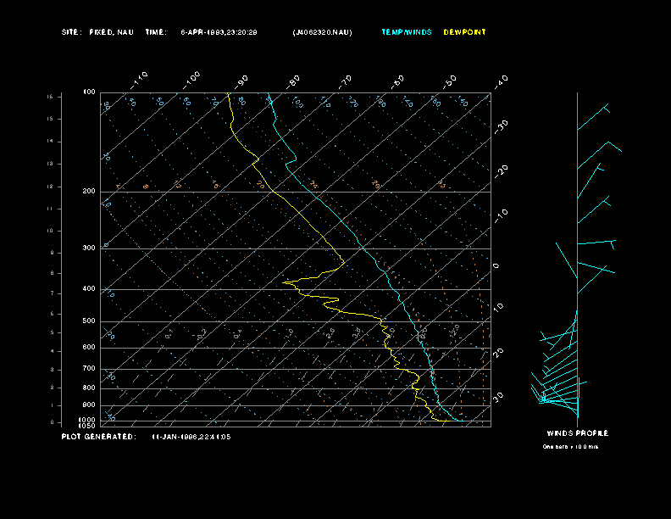Click the 11-JAN-1996 plot generation date
Viewport: 671px width, 519px height.
point(191,437)
